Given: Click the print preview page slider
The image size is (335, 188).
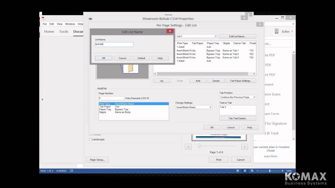Looking at the screenshot, I should pyautogui.click(x=199, y=146).
